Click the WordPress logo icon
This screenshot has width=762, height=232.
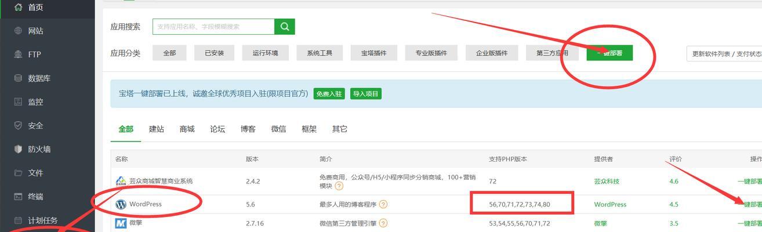pyautogui.click(x=121, y=204)
